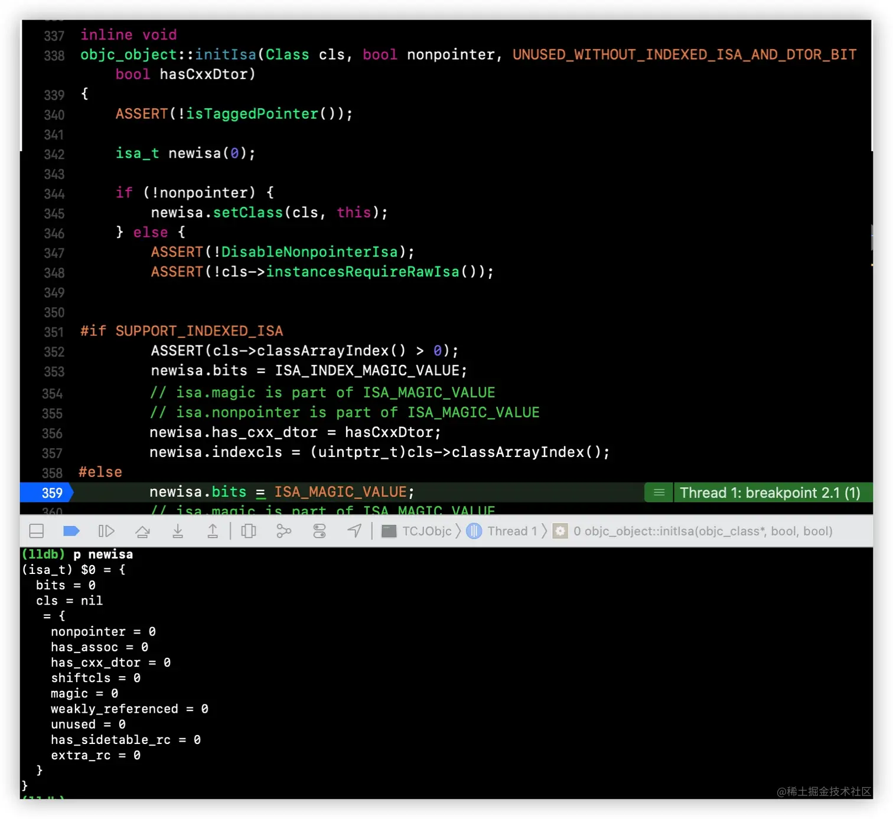Viewport: 893px width, 819px height.
Task: Deactivate breakpoints with the blue tag icon
Action: (71, 531)
